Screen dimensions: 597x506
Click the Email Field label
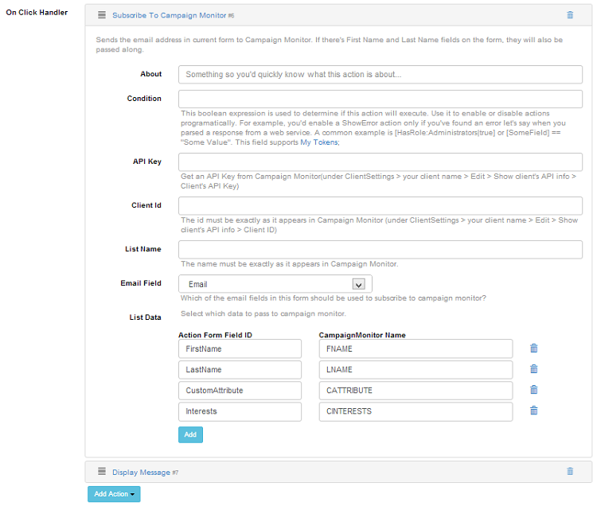tap(141, 283)
